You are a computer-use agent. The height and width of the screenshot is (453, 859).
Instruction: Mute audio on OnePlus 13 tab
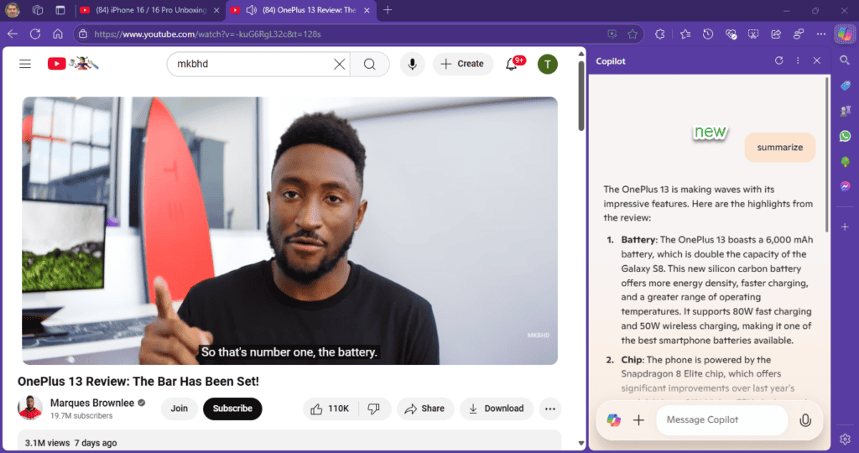pos(252,10)
